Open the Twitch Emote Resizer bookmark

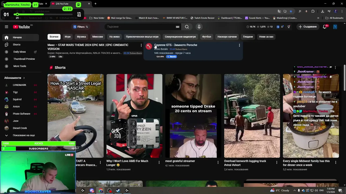[202, 18]
